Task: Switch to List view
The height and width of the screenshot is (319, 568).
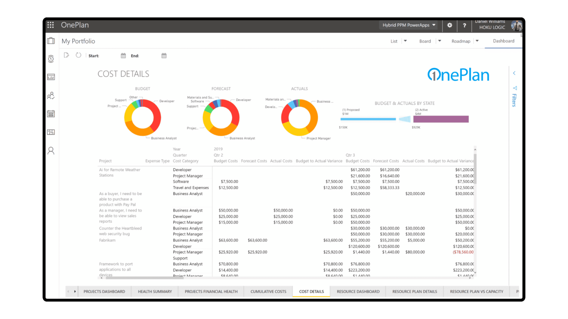Action: tap(394, 41)
